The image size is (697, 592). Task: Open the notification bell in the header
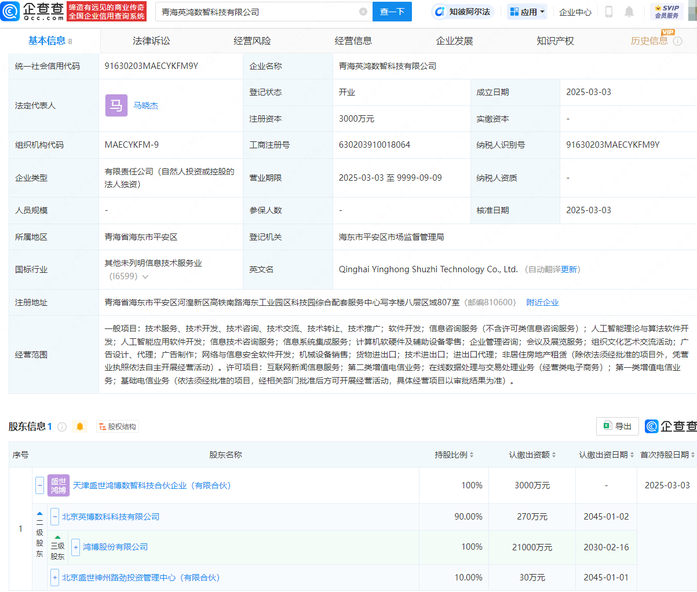point(629,12)
